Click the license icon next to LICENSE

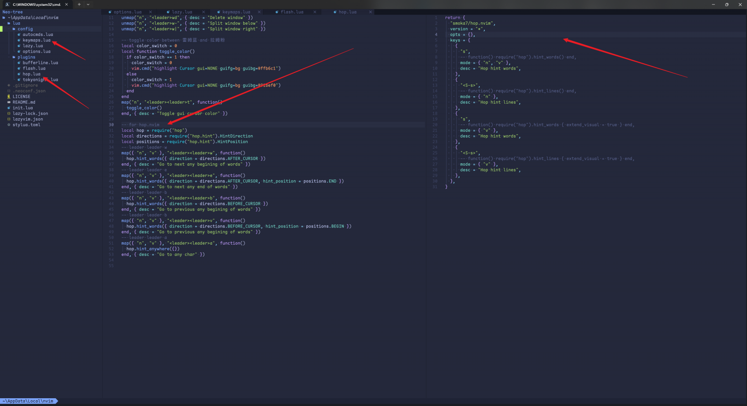9,97
